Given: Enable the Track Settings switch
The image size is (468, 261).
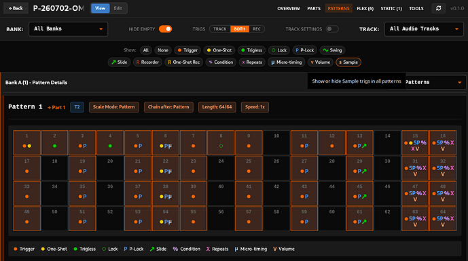Looking at the screenshot, I should [332, 29].
